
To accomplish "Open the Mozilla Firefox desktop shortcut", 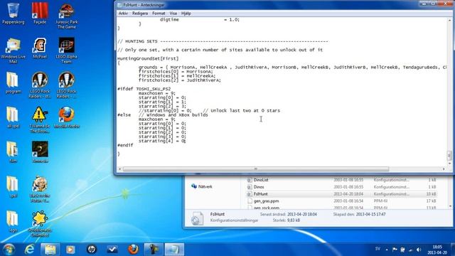I will coord(66,117).
